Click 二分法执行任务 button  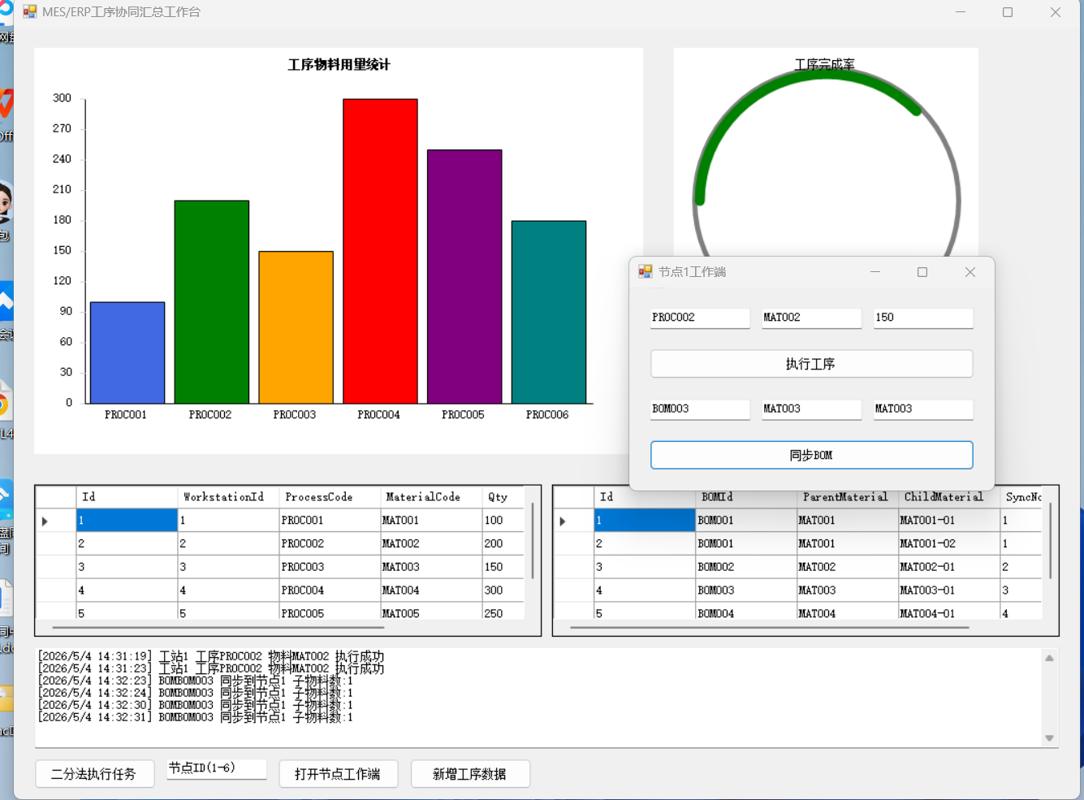pos(94,774)
